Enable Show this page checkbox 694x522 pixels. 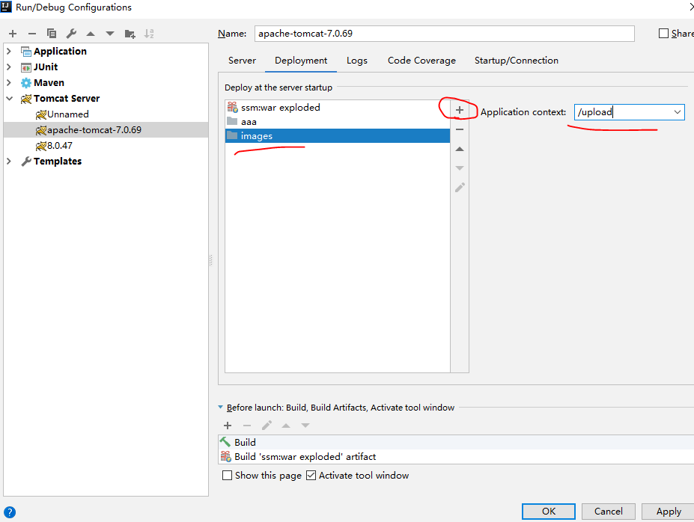pos(227,475)
